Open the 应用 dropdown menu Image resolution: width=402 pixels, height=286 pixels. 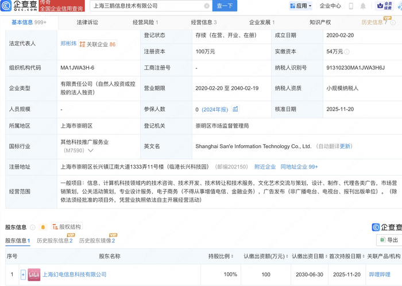click(x=302, y=6)
